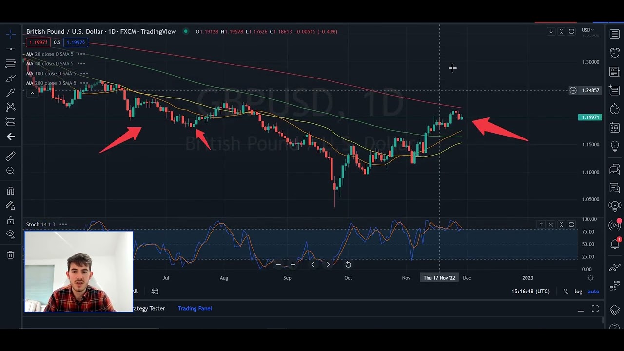Open the timezone 15:16:48 (UTC) menu
Image resolution: width=624 pixels, height=351 pixels.
530,292
